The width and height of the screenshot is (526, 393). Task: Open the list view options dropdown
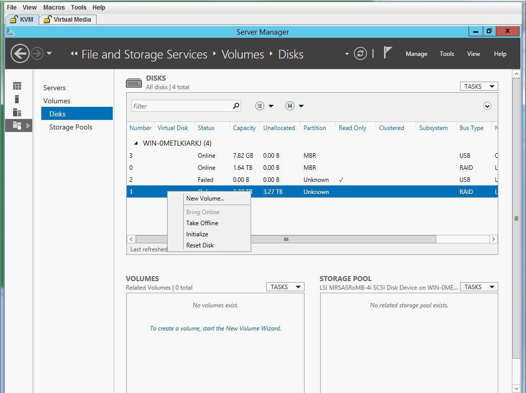tap(264, 106)
